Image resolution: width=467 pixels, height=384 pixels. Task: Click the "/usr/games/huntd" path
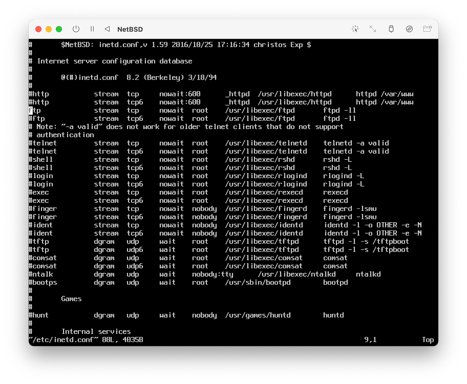tap(258, 315)
